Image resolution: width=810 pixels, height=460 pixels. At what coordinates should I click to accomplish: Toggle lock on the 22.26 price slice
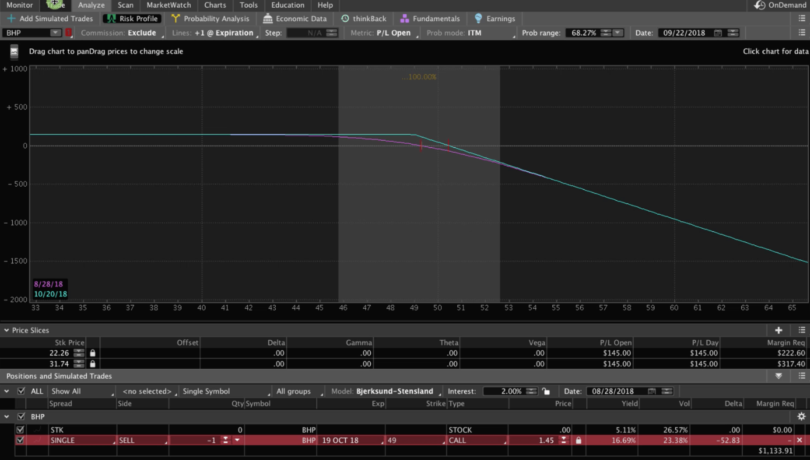click(93, 353)
